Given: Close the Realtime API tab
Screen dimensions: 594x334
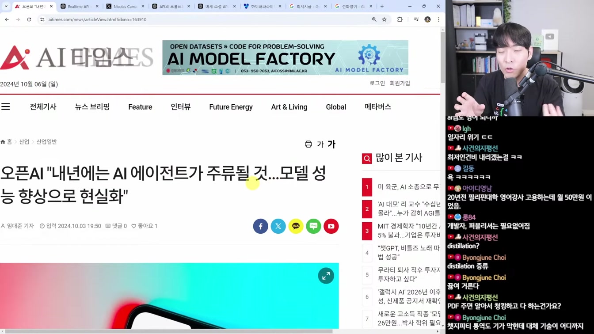Looking at the screenshot, I should click(x=97, y=6).
